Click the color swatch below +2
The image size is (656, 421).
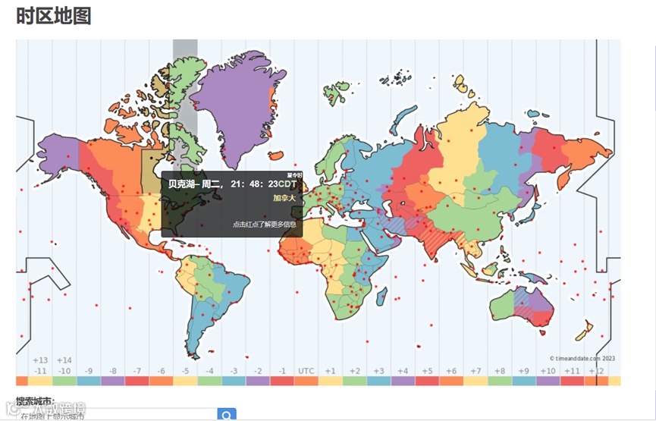coord(354,381)
